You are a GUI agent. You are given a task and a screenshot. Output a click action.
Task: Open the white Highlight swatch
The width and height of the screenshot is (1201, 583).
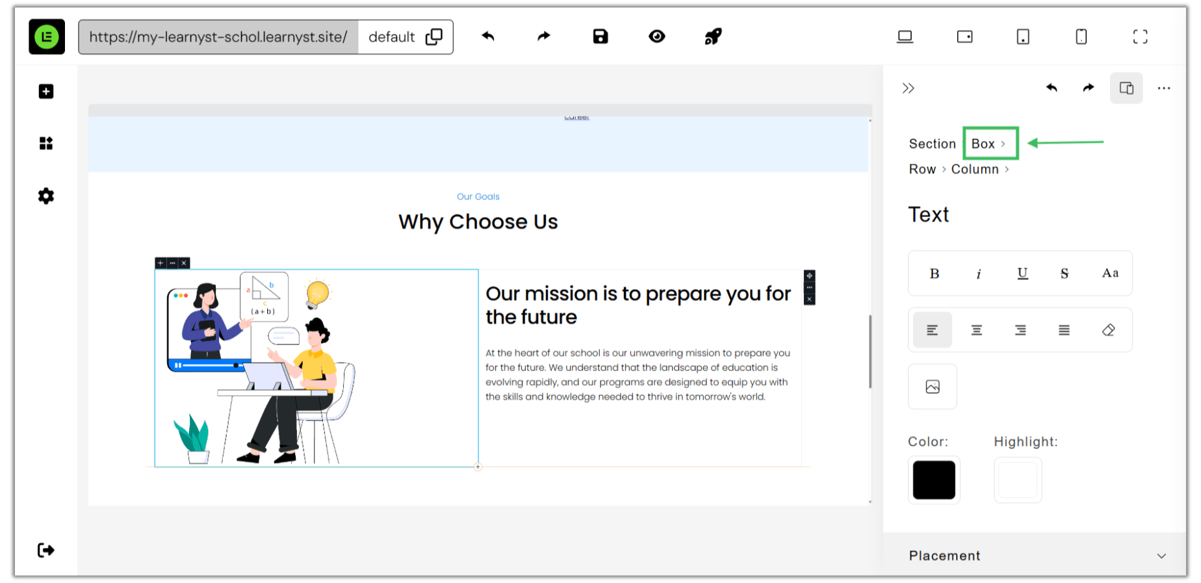point(1018,480)
